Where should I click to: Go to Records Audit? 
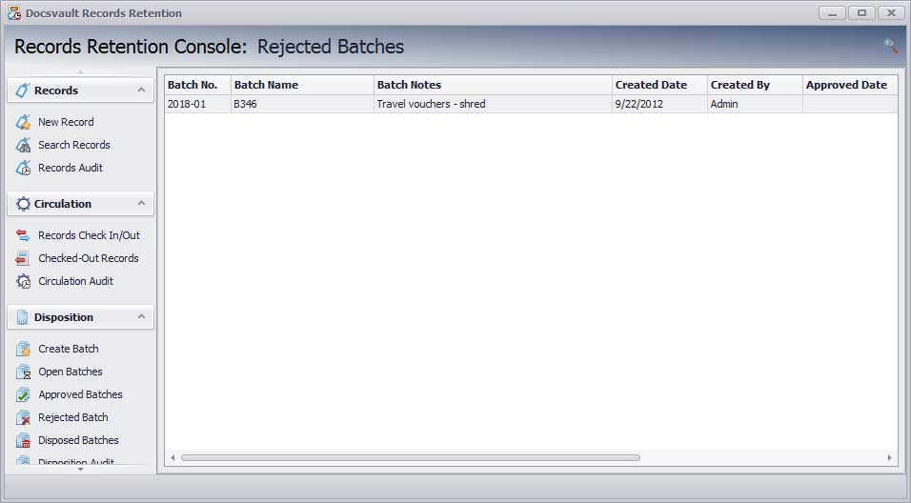pos(71,168)
